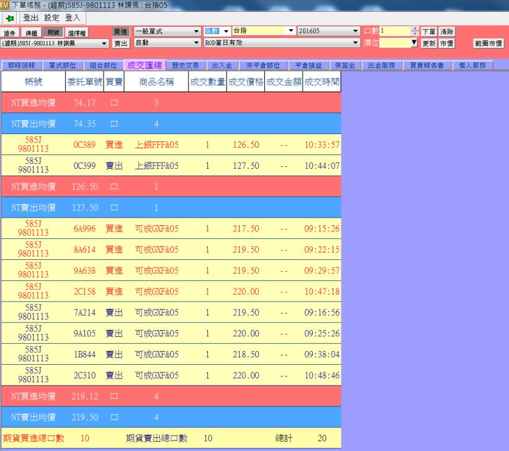
Task: Click 下單 to submit the order
Action: (428, 31)
